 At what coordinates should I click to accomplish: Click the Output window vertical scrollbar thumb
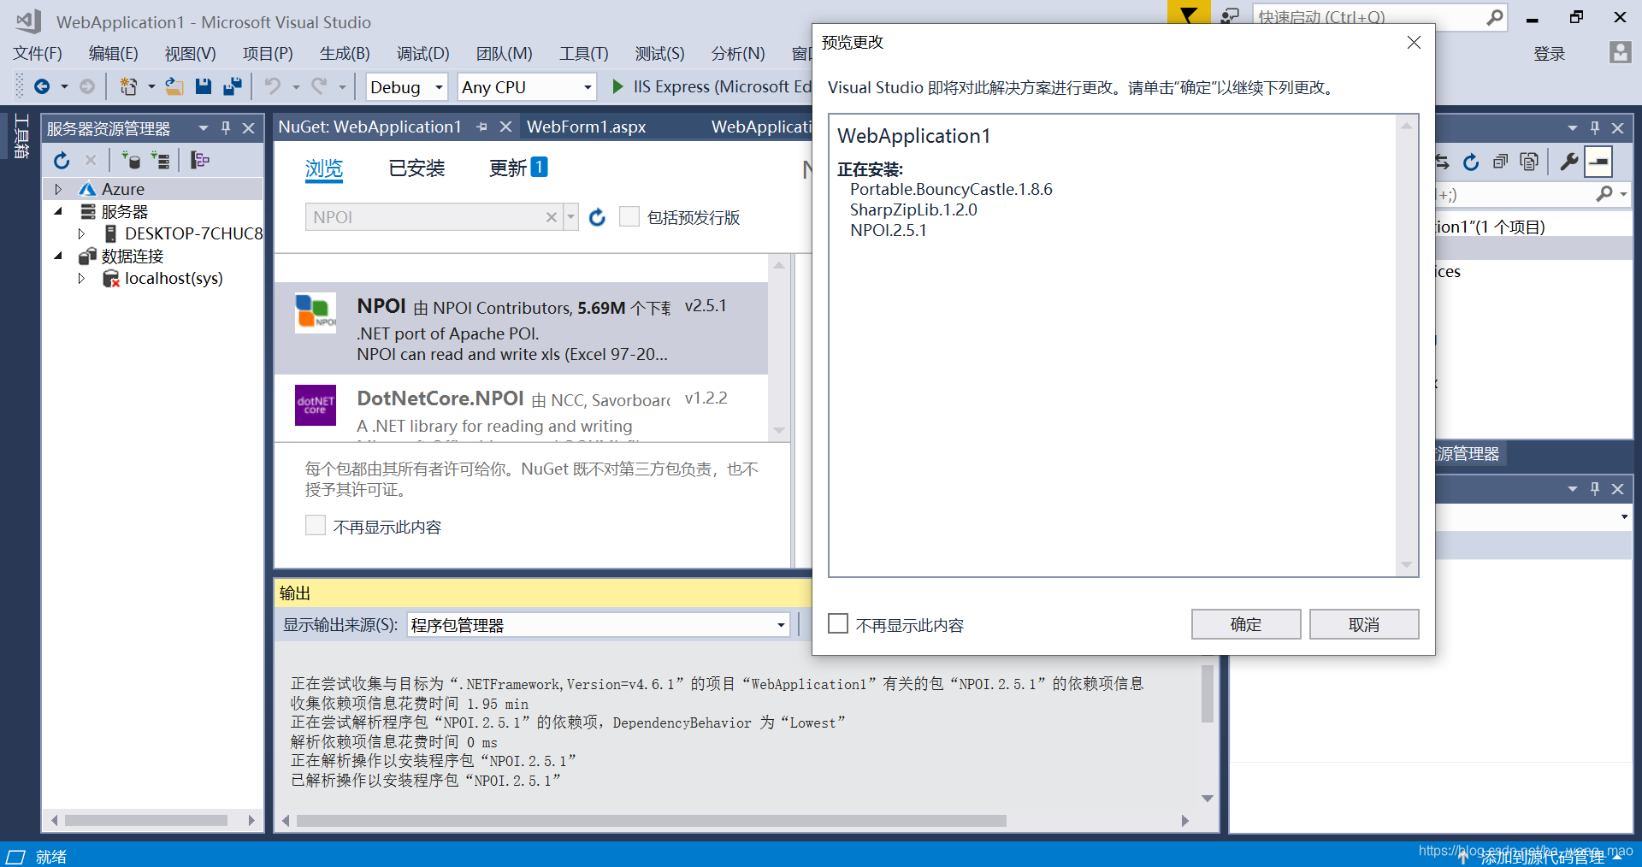[x=1208, y=693]
